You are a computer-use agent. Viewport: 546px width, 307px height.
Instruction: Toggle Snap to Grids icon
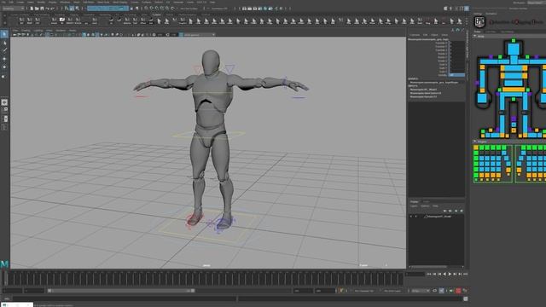(146, 9)
